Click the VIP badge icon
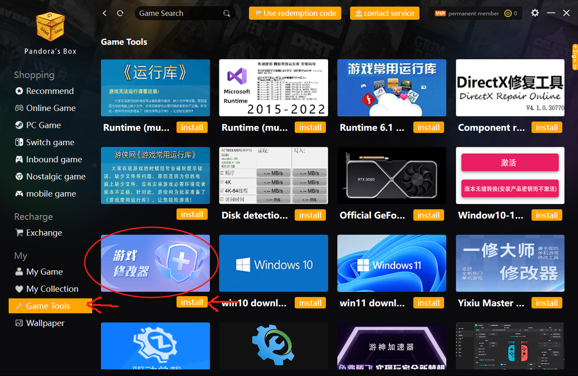Viewport: 578px width, 376px height. point(440,13)
